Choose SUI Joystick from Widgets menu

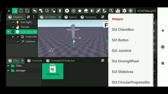click(131, 51)
